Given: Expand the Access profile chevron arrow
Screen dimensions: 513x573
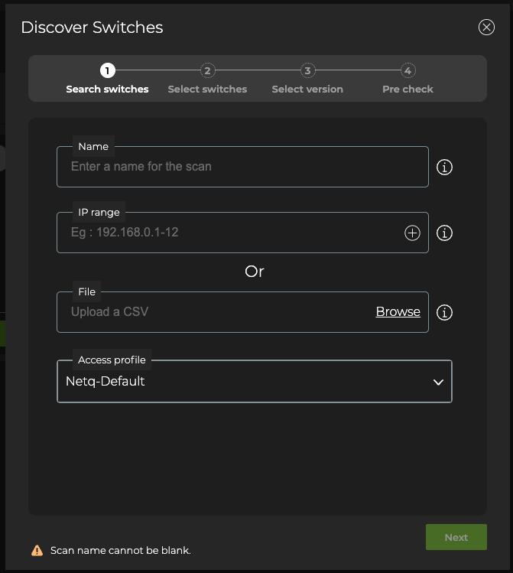Looking at the screenshot, I should coord(438,382).
